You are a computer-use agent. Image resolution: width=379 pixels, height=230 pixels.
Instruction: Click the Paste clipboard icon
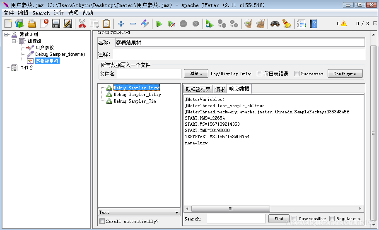106,24
